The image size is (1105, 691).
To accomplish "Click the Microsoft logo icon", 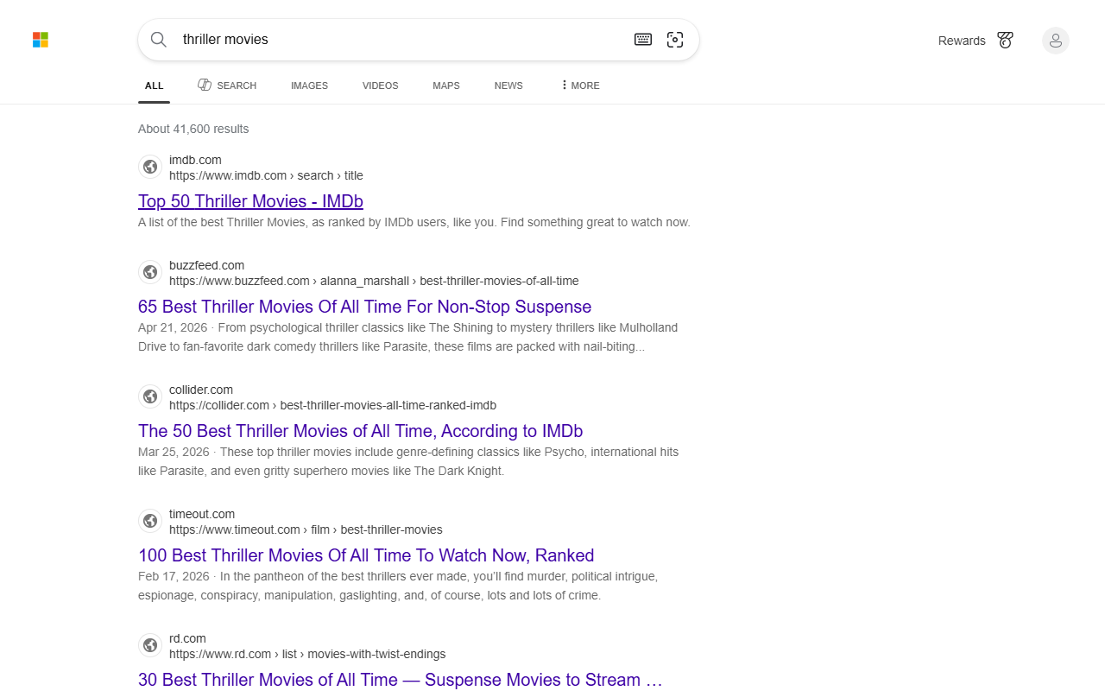I will click(x=41, y=40).
